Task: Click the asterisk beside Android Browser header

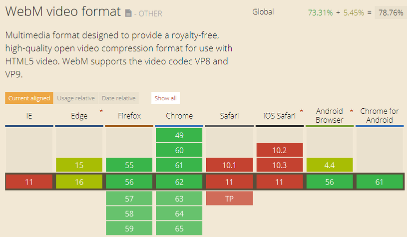Action: [x=352, y=111]
